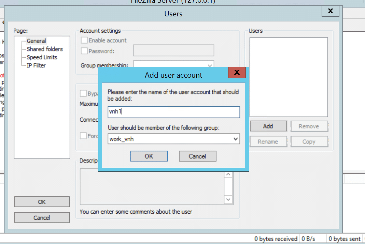The image size is (365, 244).
Task: Click the username field showing vnh1
Action: tap(173, 112)
